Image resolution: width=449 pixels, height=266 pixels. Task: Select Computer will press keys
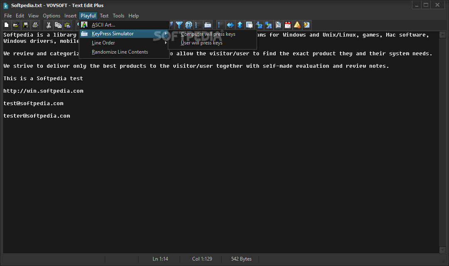coord(212,34)
